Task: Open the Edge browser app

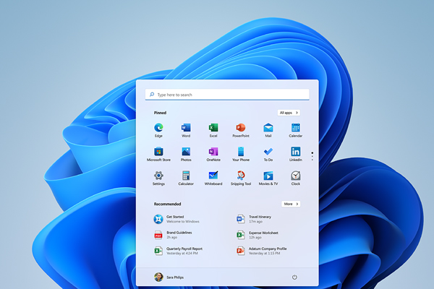Action: tap(158, 128)
